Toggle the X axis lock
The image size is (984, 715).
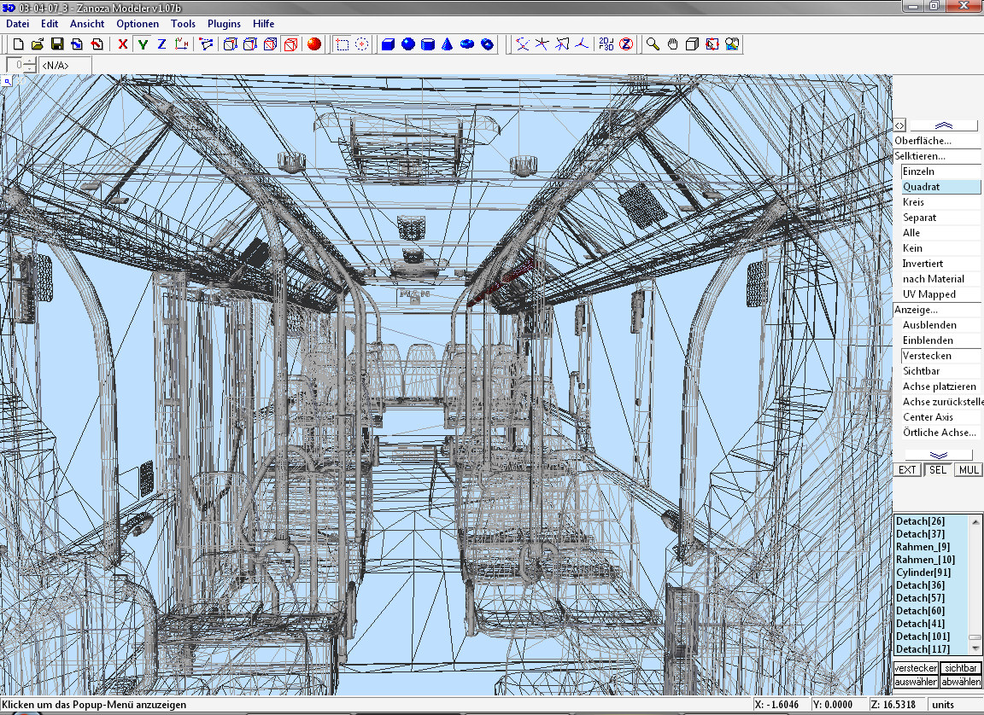(123, 44)
